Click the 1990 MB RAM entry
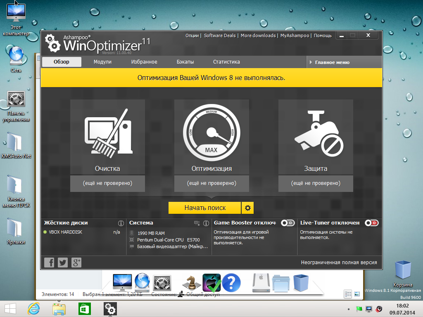423x317 pixels. coord(151,233)
